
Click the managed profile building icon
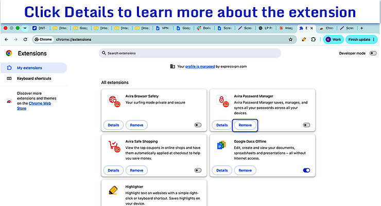click(172, 66)
